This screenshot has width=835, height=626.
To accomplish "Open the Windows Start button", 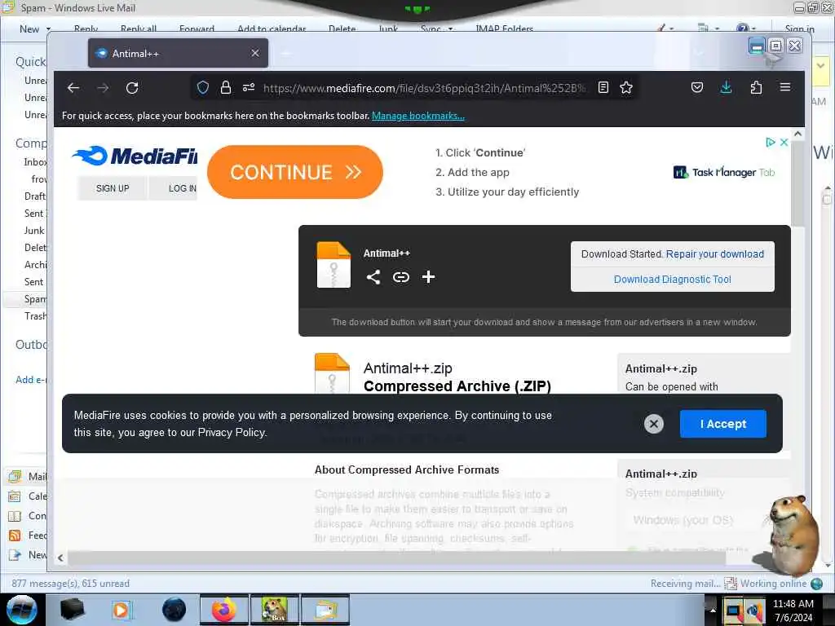I will pyautogui.click(x=21, y=610).
